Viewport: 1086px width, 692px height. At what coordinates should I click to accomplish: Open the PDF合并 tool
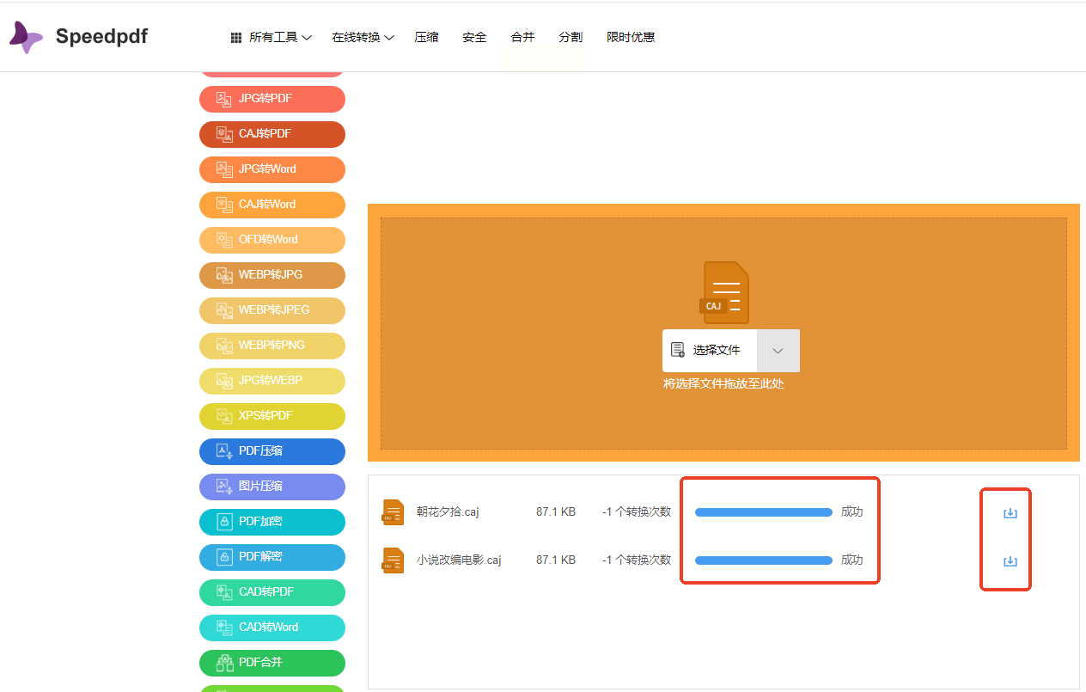pyautogui.click(x=271, y=663)
